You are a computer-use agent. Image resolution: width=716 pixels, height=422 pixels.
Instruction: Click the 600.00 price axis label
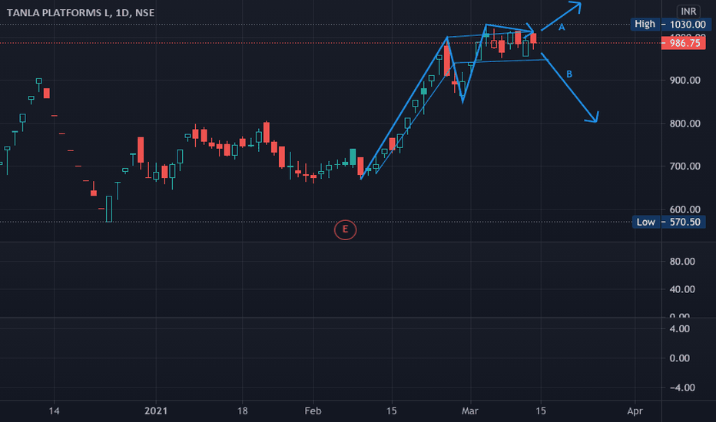point(685,209)
